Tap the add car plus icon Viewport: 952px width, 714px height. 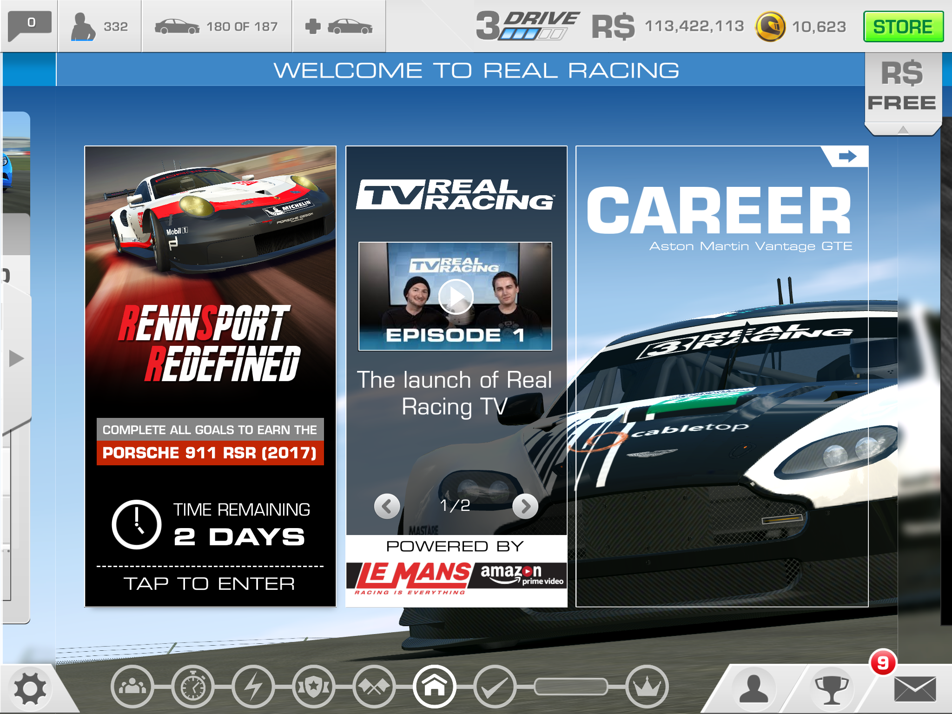point(339,26)
